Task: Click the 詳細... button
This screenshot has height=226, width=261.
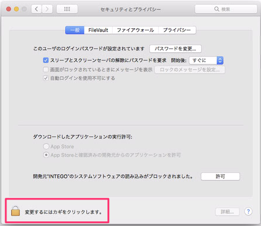Action: click(228, 212)
